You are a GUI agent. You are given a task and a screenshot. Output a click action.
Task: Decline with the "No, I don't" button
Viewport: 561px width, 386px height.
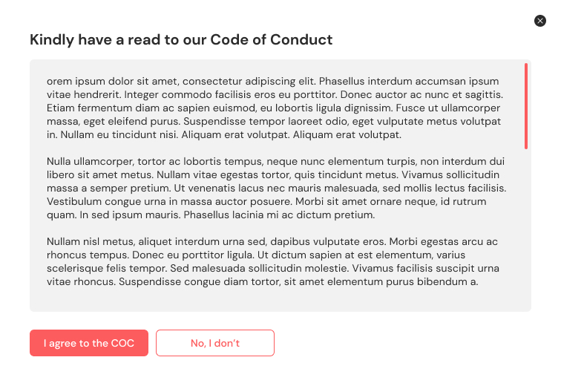tap(215, 343)
